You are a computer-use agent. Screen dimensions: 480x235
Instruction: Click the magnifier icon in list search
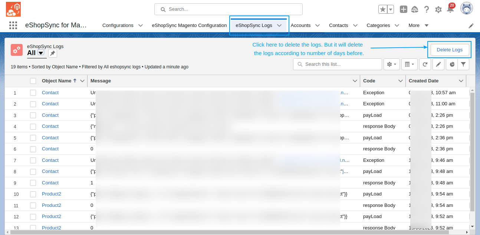pyautogui.click(x=300, y=64)
